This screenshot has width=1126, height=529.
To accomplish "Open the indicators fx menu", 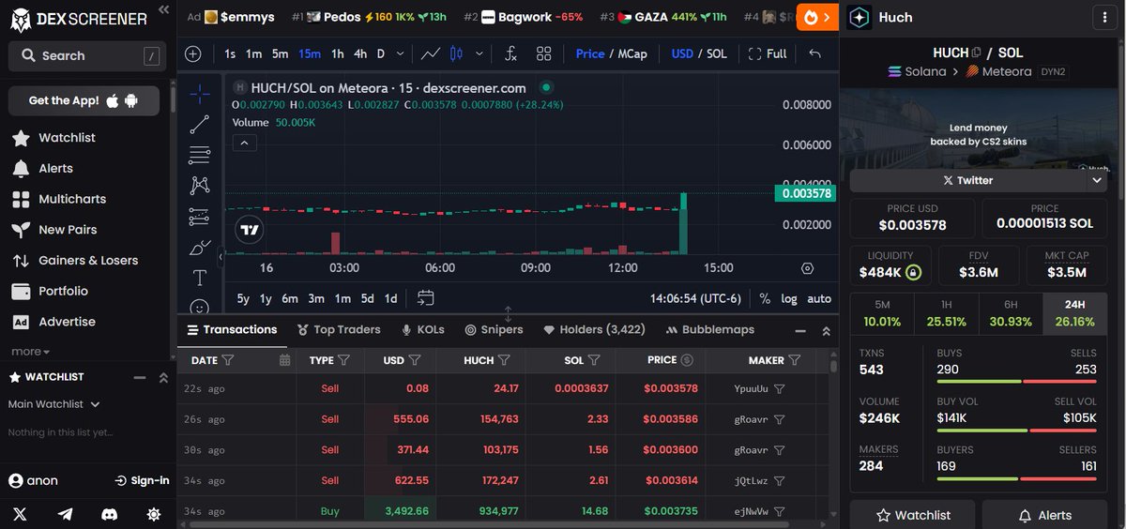I will coord(510,53).
